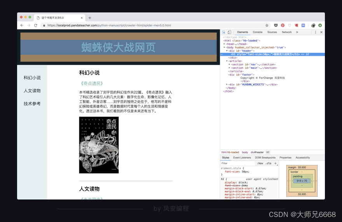The height and width of the screenshot is (222, 342).
Task: Show more DevTools tabs chevron
Action: [297, 32]
